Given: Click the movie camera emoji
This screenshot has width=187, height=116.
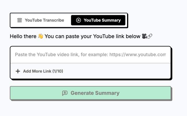Looking at the screenshot, I should (x=144, y=36).
